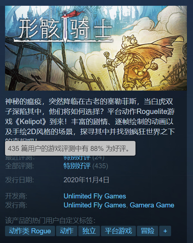The width and height of the screenshot is (193, 243).
Task: Open publisher link Unlimited Fly Games
Action: click(x=95, y=205)
